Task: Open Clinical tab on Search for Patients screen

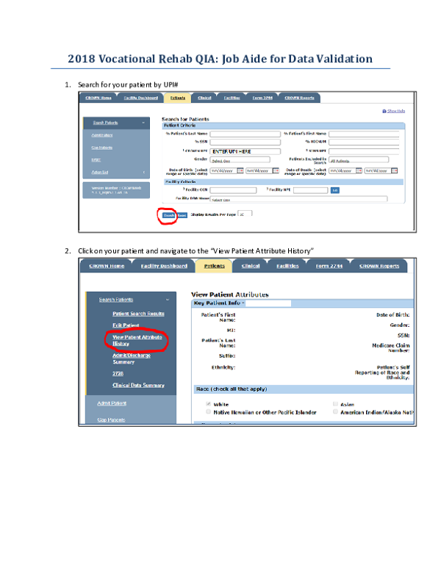Action: click(204, 98)
